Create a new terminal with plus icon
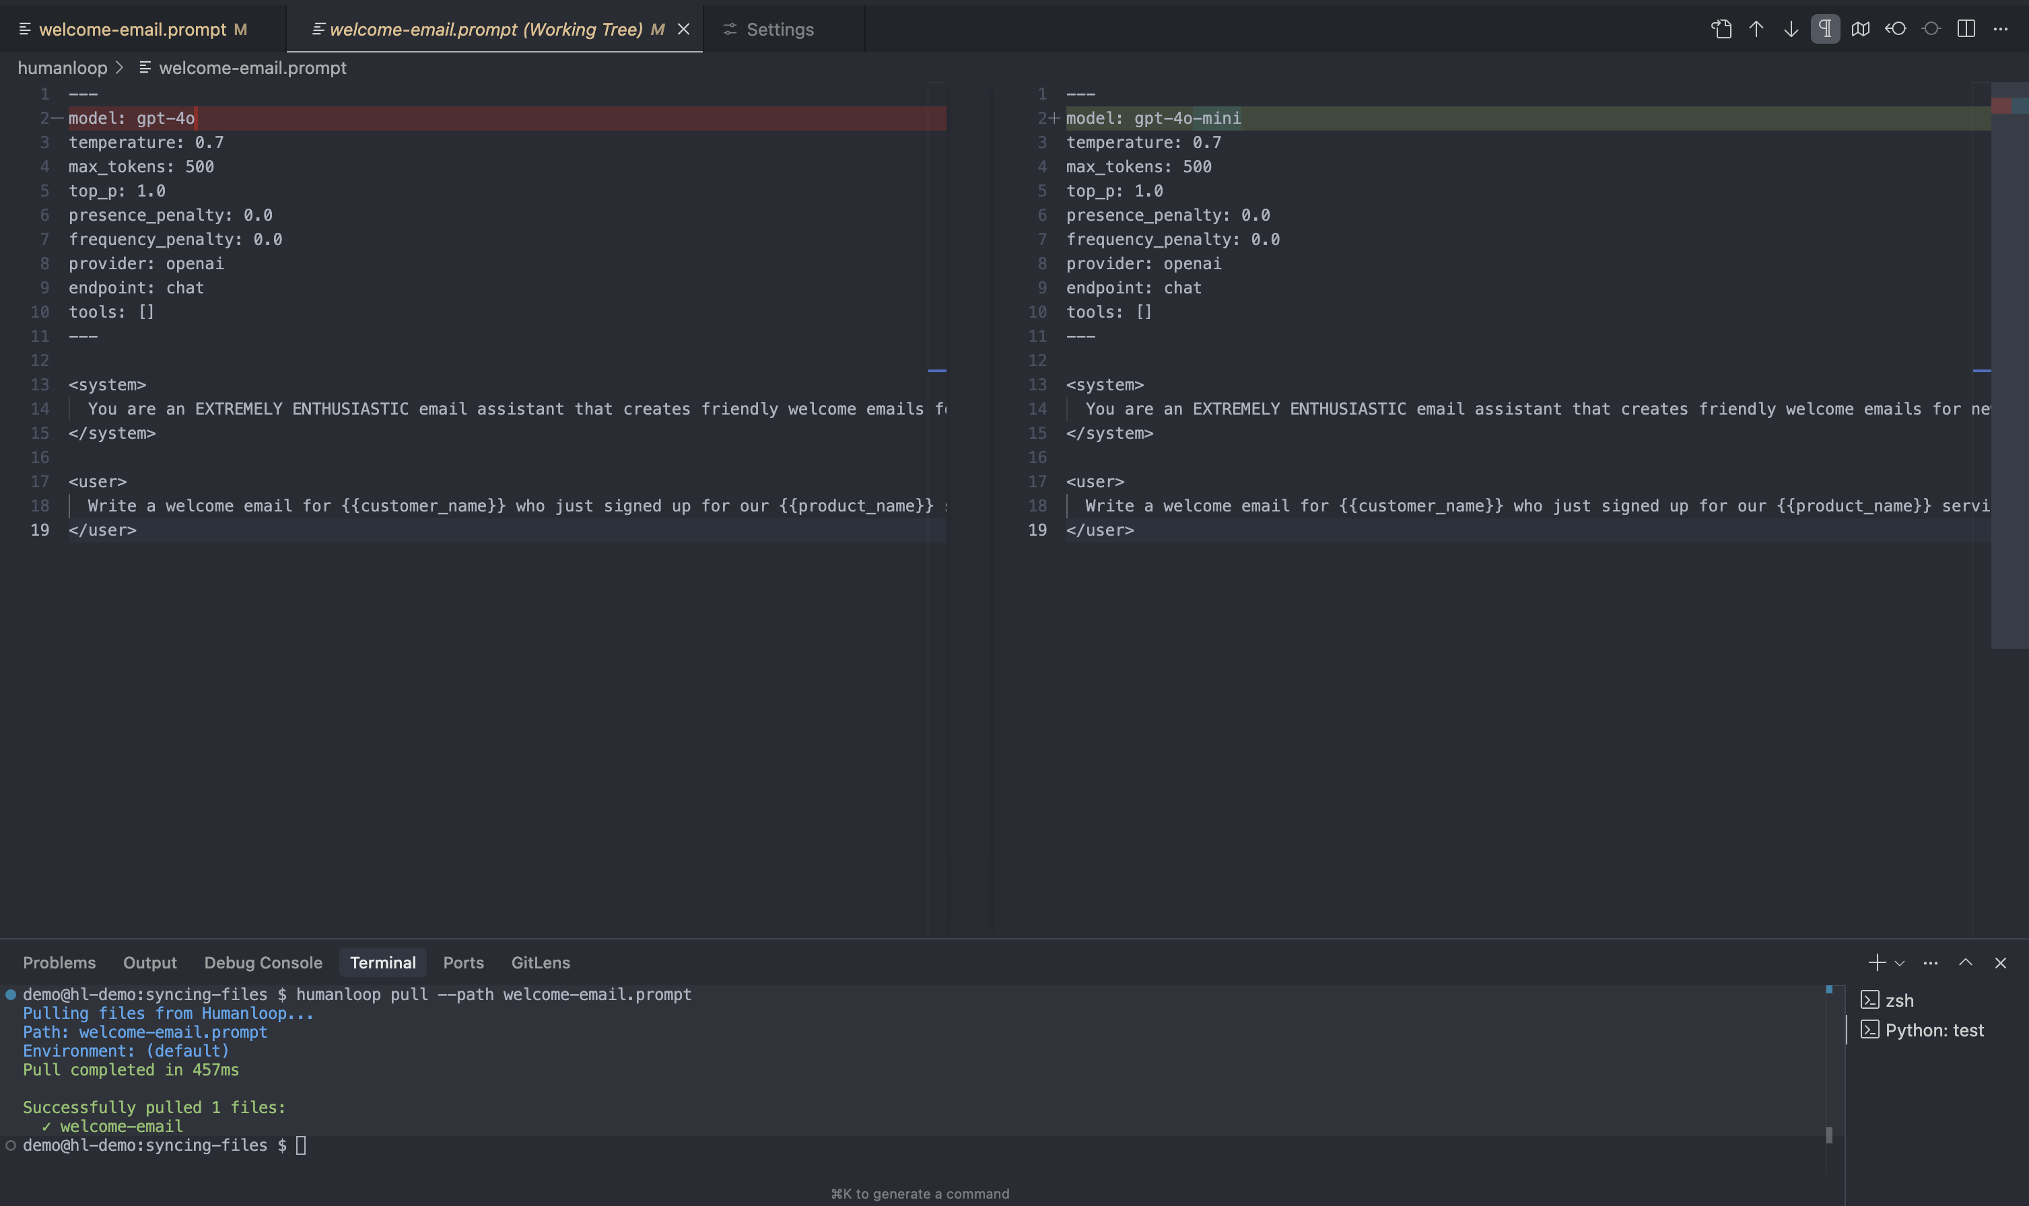Screen dimensions: 2029x1206 point(1876,963)
